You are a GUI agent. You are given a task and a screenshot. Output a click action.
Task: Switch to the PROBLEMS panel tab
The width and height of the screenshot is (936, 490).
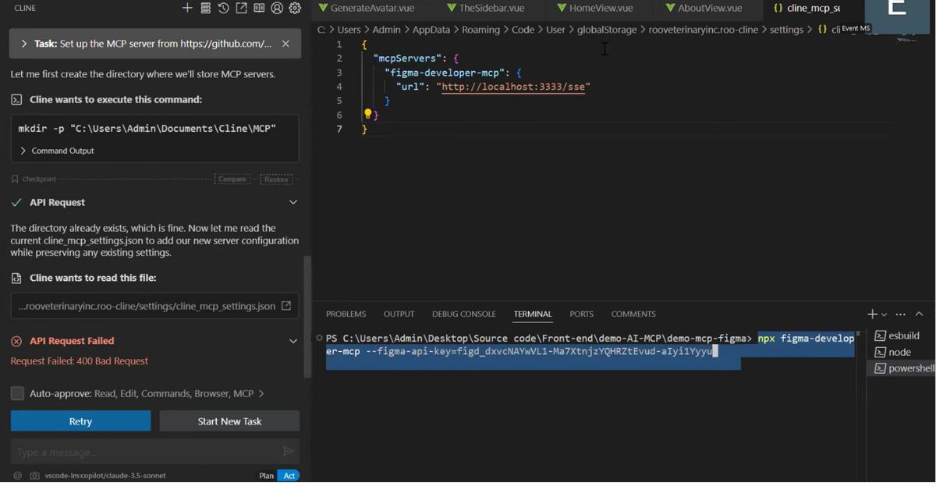[346, 314]
